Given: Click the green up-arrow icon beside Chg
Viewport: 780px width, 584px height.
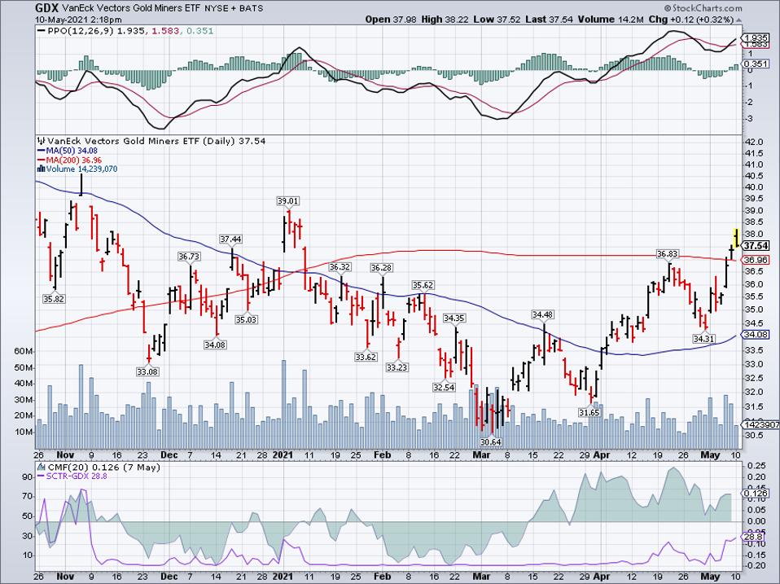Looking at the screenshot, I should pyautogui.click(x=738, y=20).
